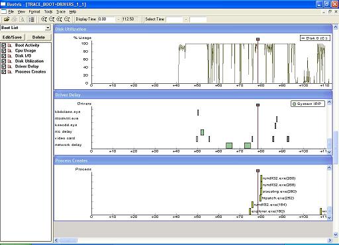
Task: Open the Format menu
Action: pyautogui.click(x=34, y=12)
